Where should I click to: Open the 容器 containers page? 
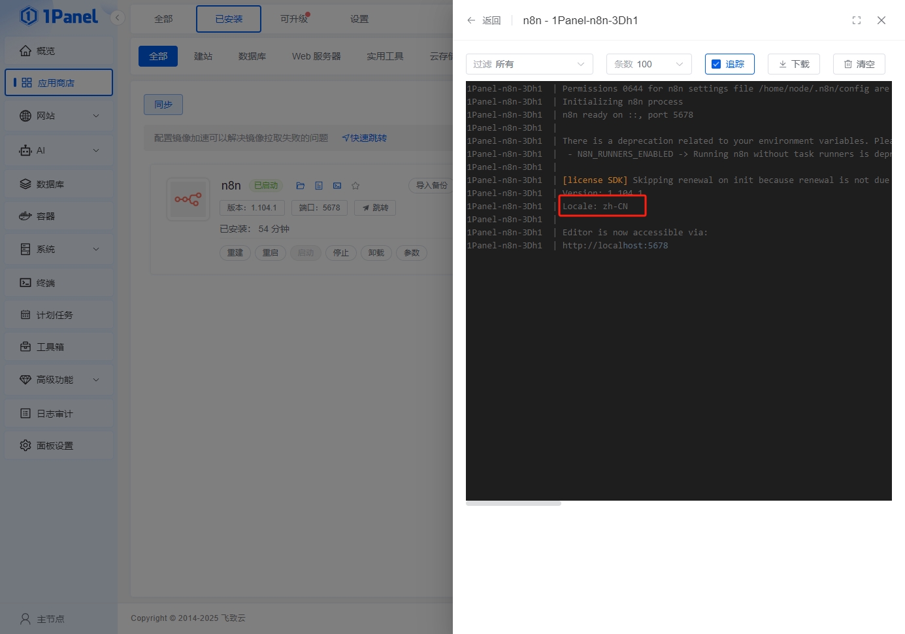tap(59, 216)
